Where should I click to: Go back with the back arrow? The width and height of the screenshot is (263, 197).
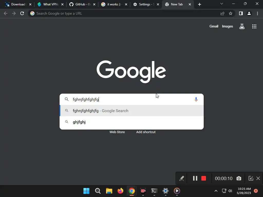[x=6, y=13]
